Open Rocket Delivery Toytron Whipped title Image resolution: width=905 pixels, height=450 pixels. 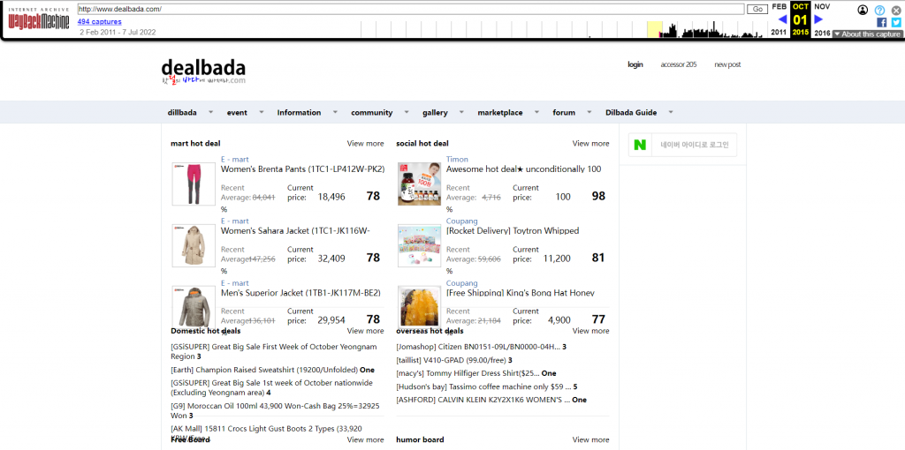pos(513,230)
